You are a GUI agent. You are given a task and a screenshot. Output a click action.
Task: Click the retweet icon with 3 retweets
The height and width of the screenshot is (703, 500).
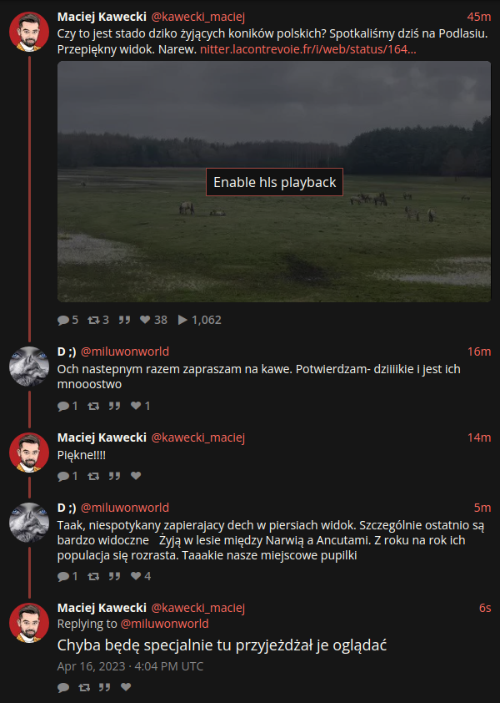pos(93,320)
